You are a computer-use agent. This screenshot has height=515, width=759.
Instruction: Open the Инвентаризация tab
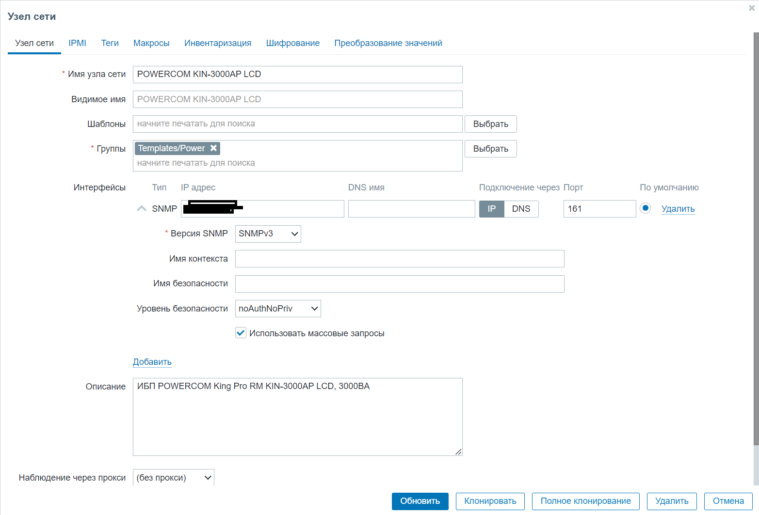218,43
